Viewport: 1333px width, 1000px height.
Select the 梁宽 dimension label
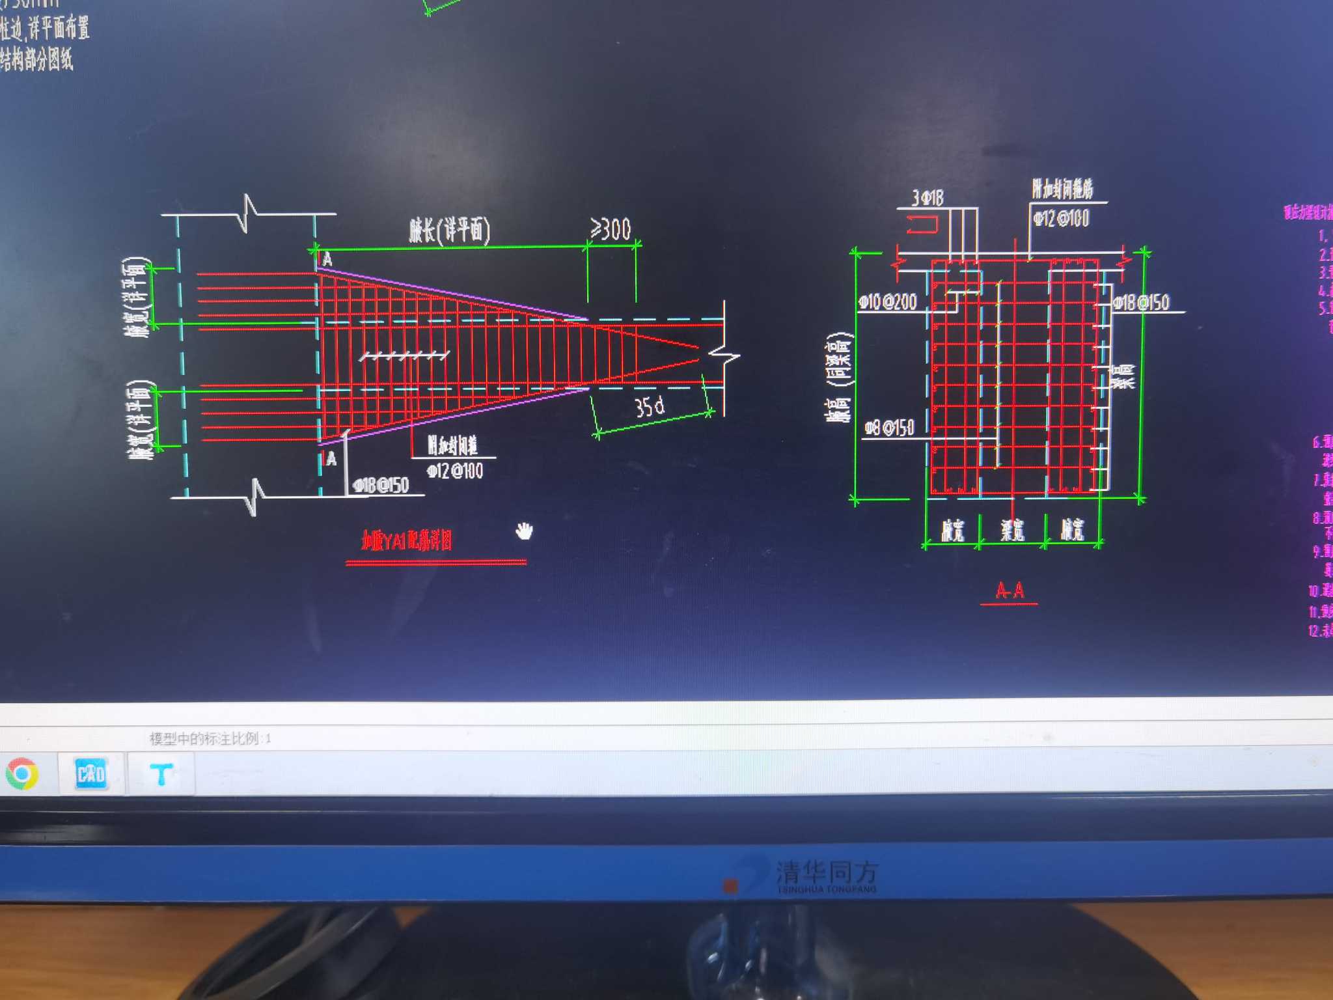click(x=1012, y=531)
